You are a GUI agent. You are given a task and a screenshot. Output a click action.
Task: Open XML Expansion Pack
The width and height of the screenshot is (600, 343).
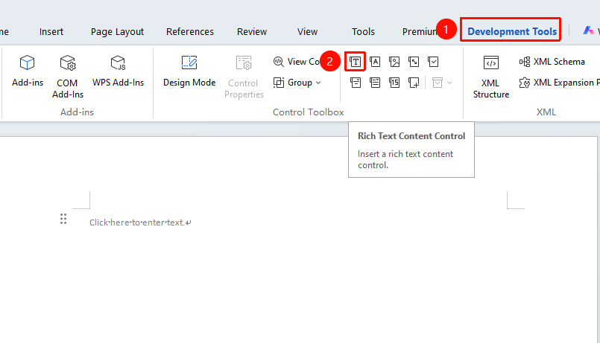[x=559, y=83]
